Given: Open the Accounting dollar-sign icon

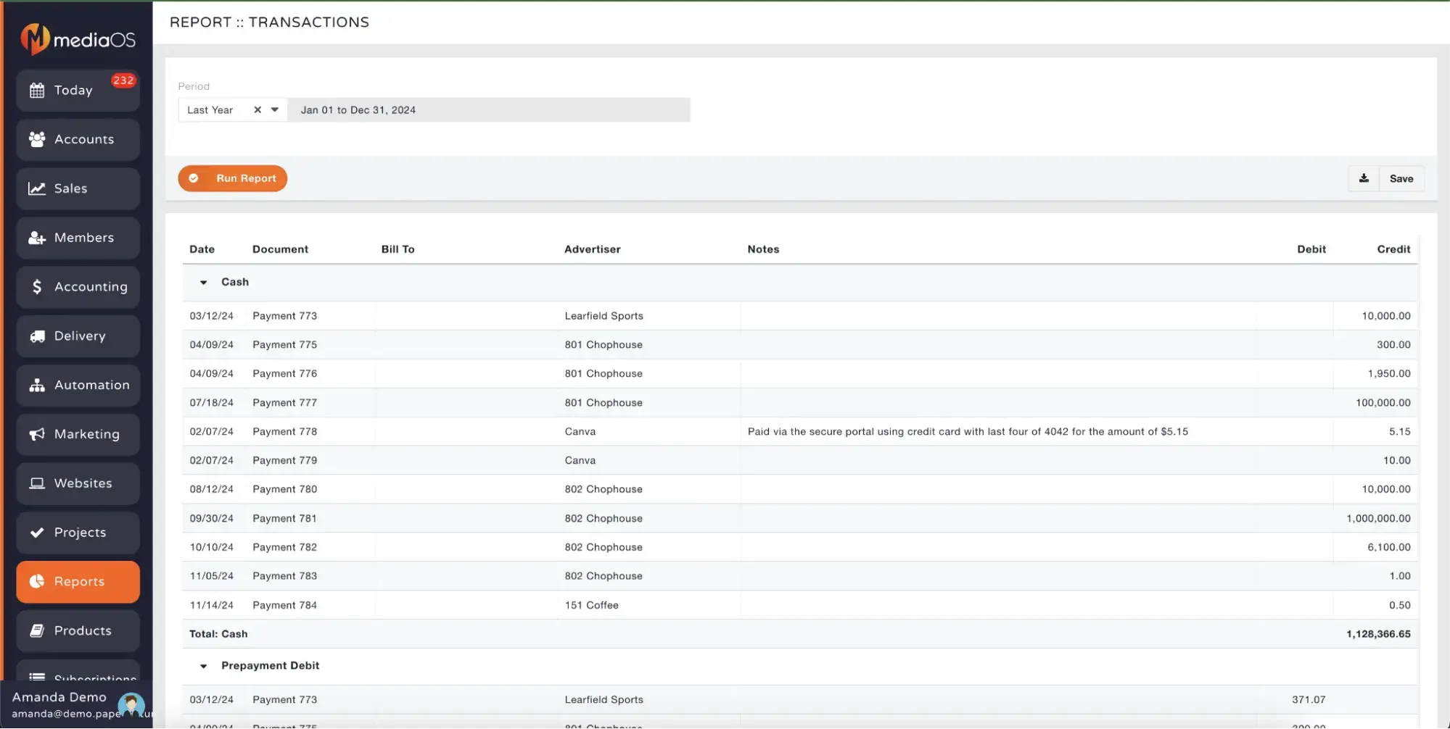Looking at the screenshot, I should (x=36, y=286).
